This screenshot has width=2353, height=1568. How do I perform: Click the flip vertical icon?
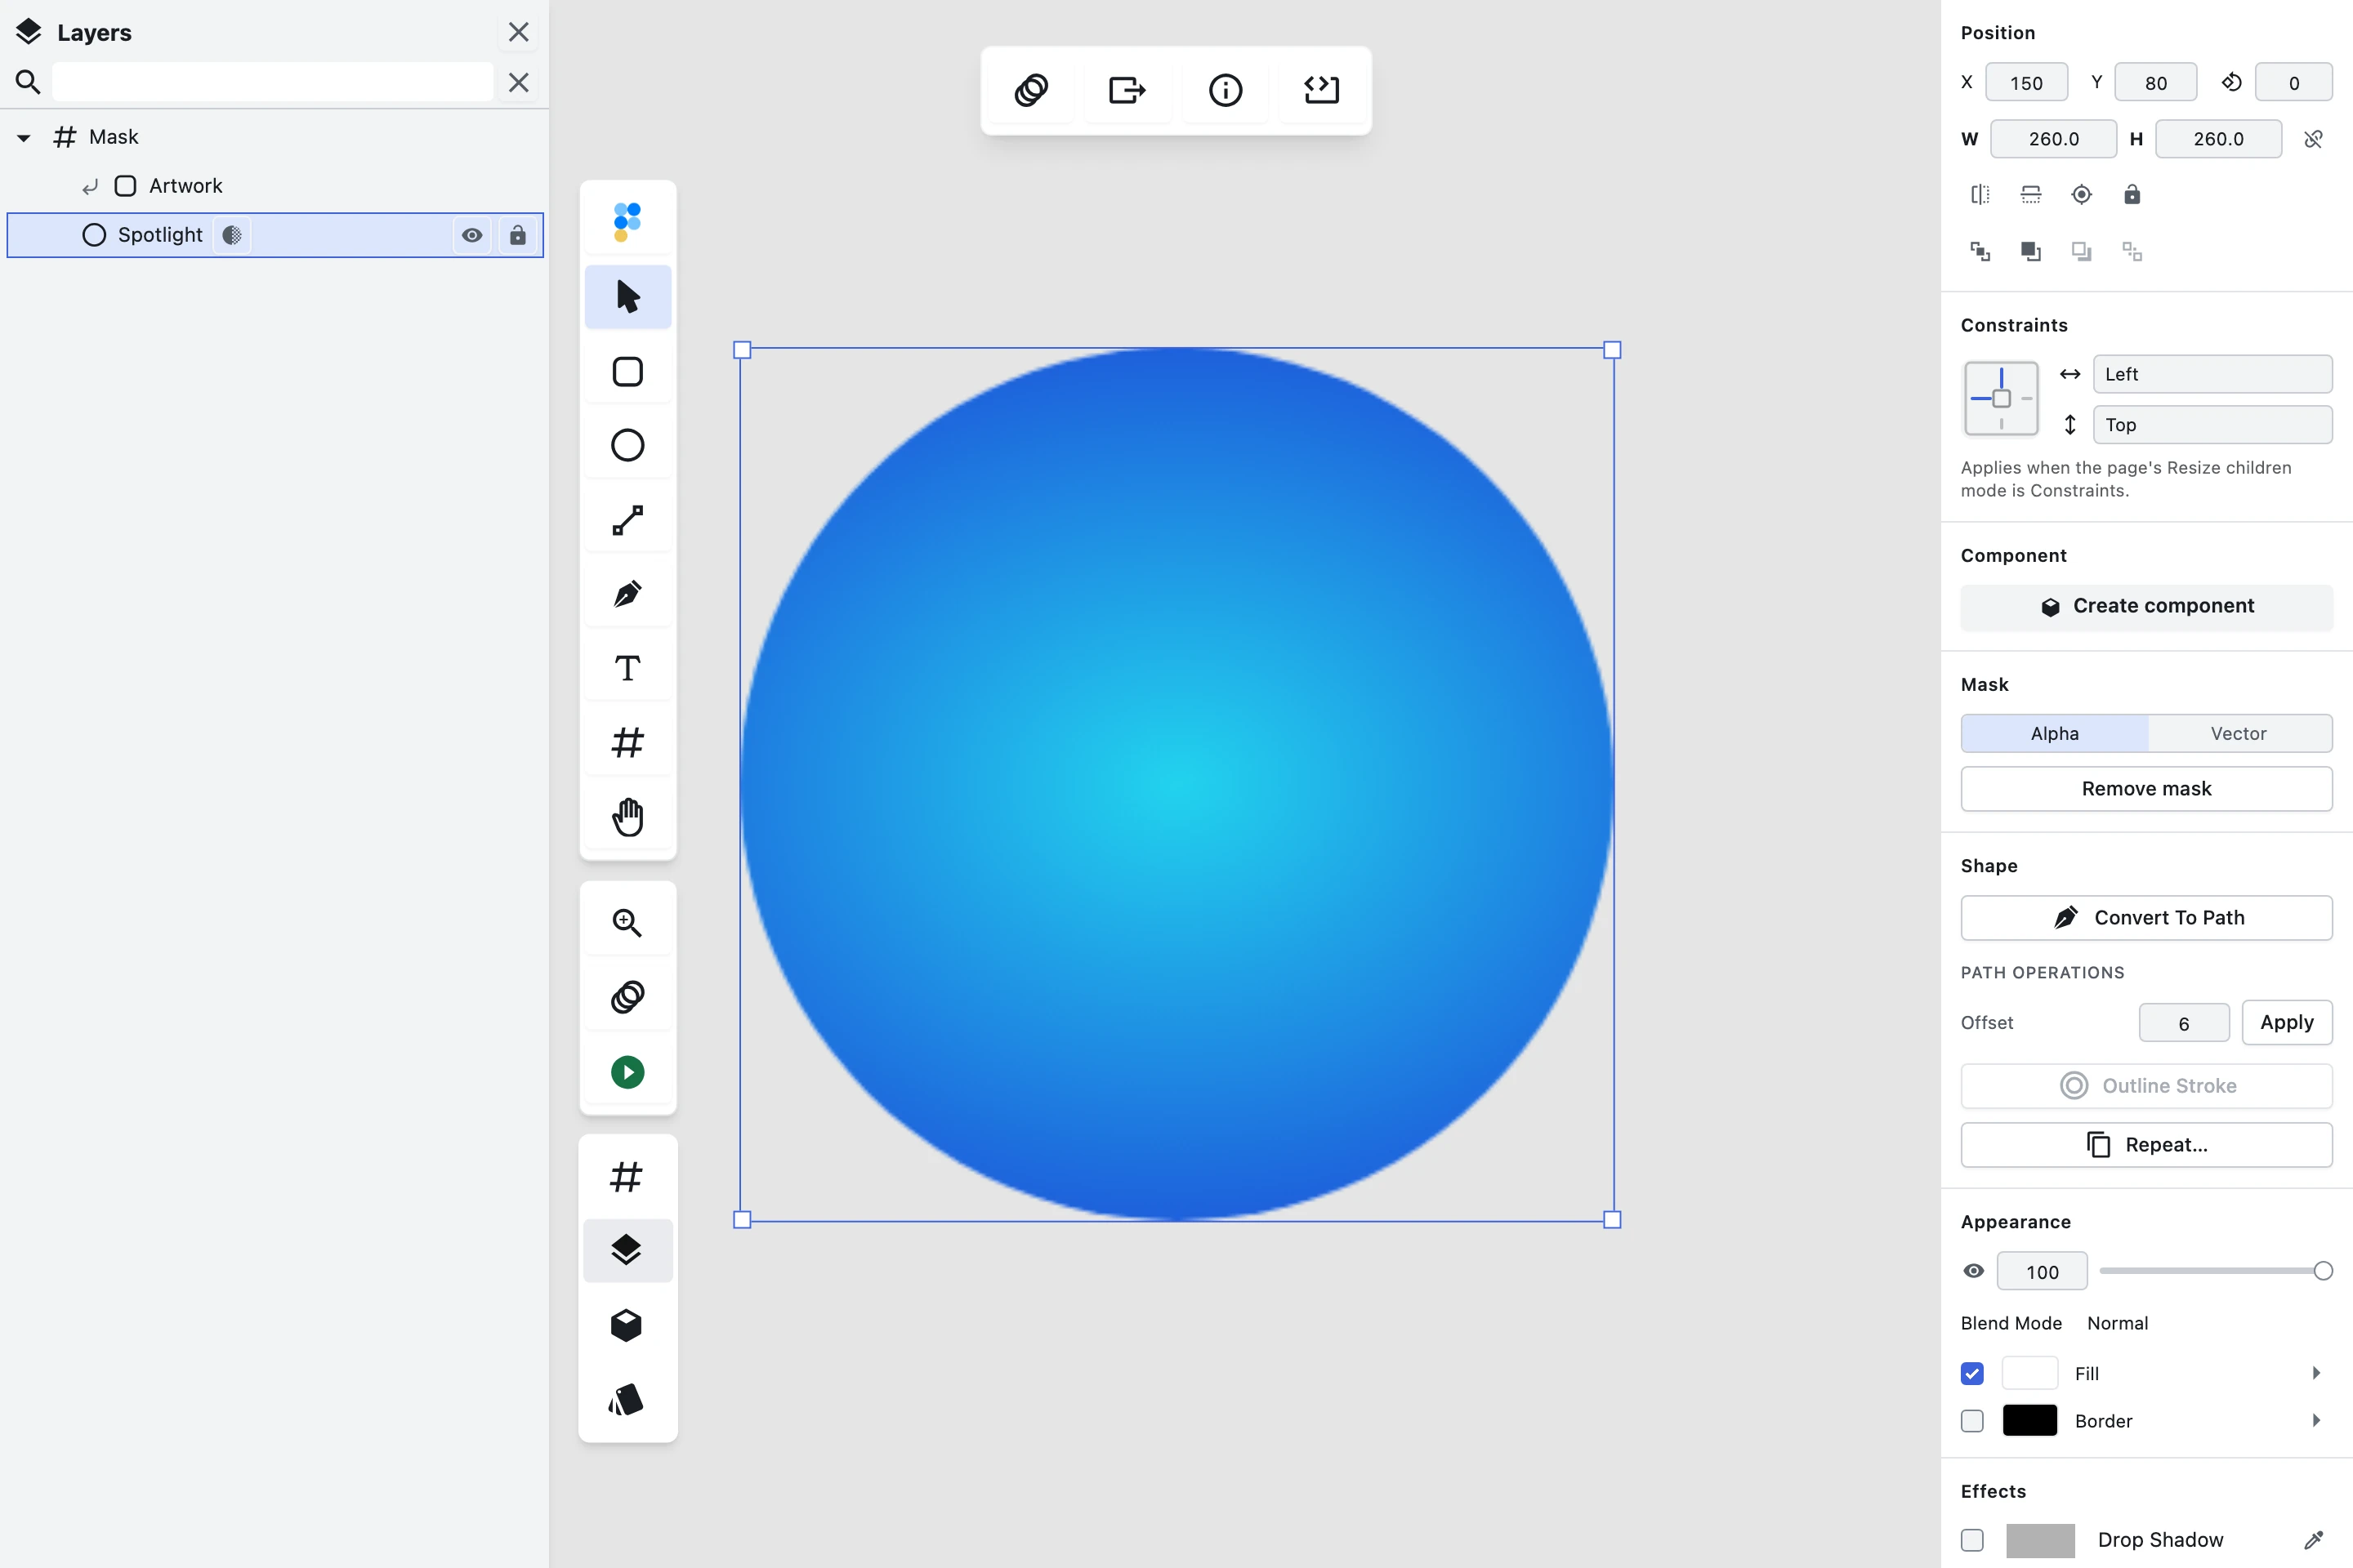pyautogui.click(x=2031, y=195)
